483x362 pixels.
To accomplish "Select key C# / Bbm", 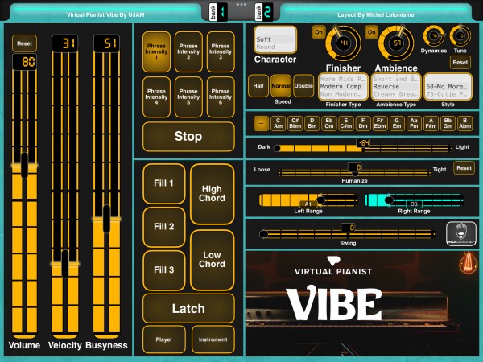I will click(x=295, y=123).
